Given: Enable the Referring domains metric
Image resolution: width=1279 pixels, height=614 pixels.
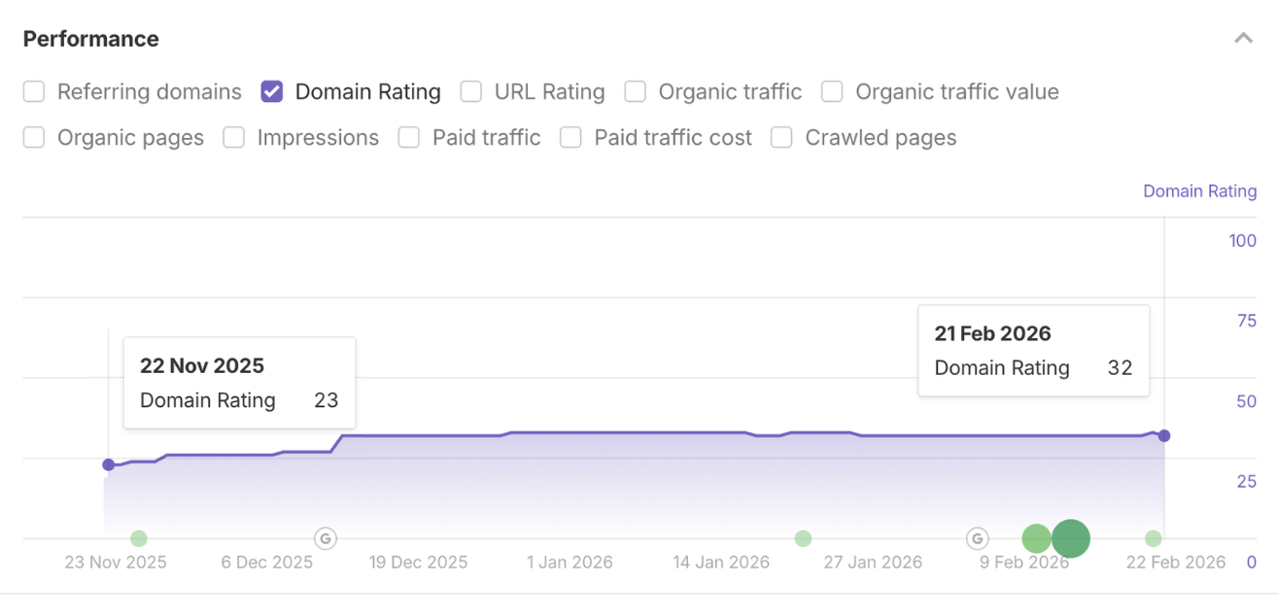Looking at the screenshot, I should tap(33, 90).
